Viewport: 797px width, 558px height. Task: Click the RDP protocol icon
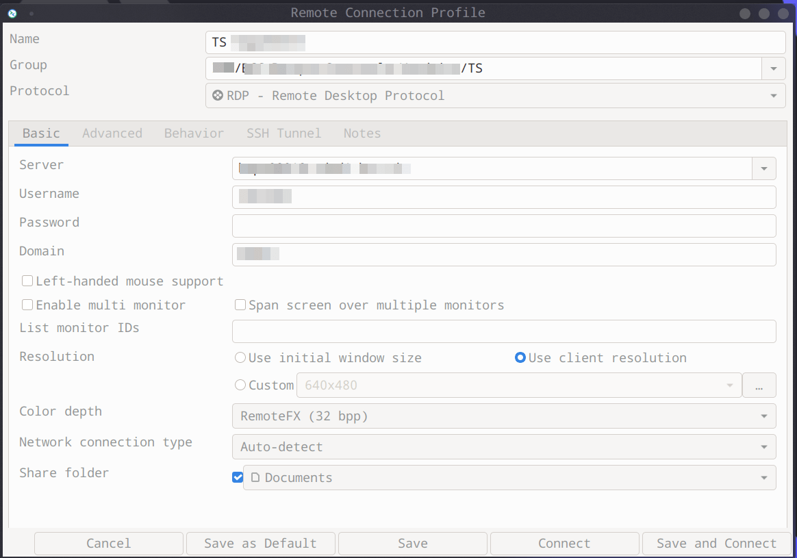click(218, 96)
